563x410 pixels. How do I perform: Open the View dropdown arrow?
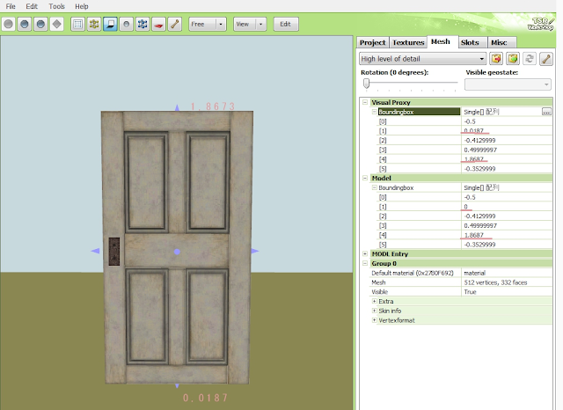pos(261,25)
